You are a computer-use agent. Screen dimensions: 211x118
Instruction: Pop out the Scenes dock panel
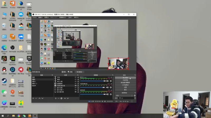tap(52, 75)
